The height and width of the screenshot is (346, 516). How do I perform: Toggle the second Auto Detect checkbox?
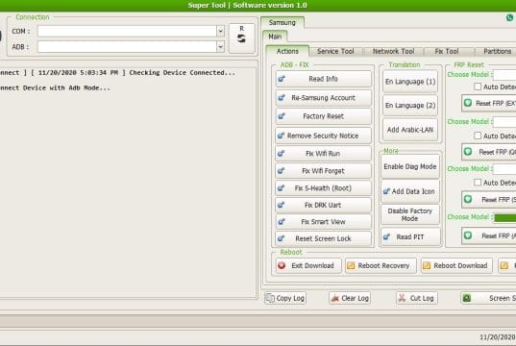pyautogui.click(x=478, y=136)
